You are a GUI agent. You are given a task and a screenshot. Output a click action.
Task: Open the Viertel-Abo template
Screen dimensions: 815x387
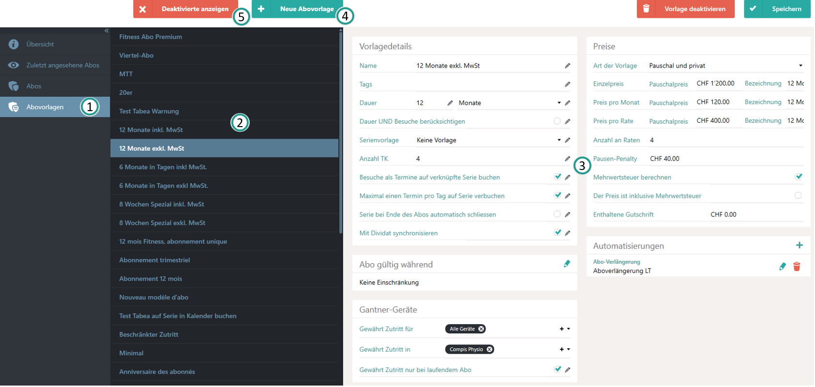click(x=225, y=56)
